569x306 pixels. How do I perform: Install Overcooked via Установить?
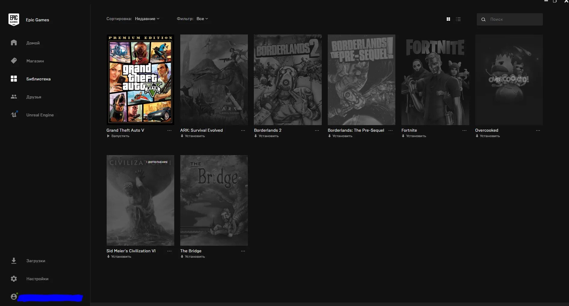488,136
